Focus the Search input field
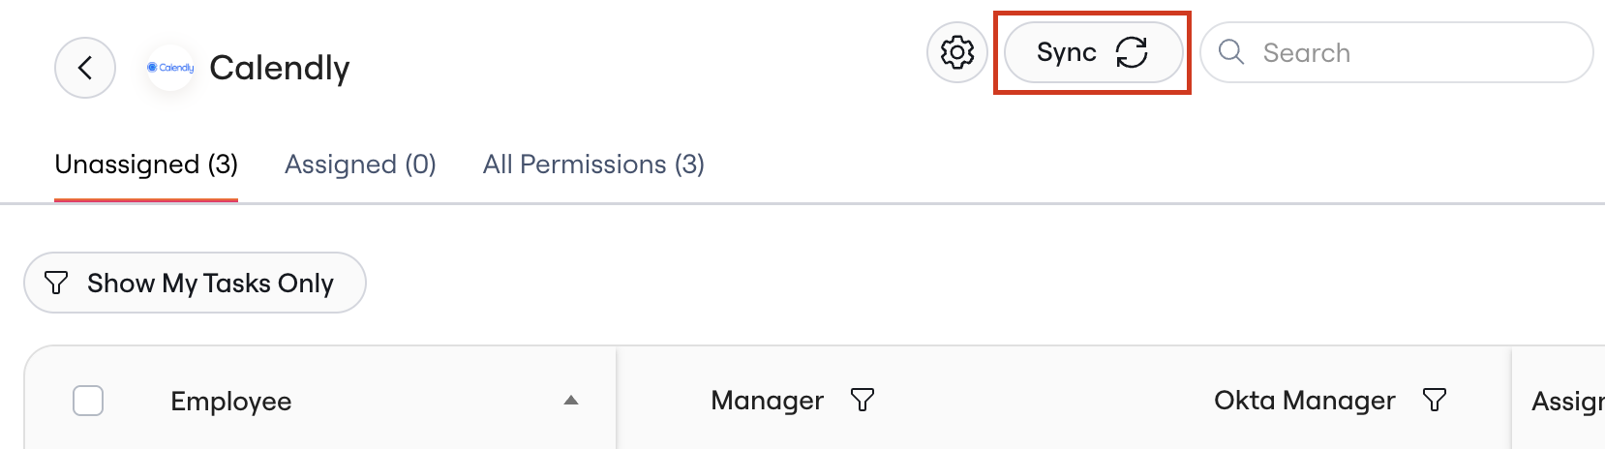The image size is (1605, 449). (1397, 52)
